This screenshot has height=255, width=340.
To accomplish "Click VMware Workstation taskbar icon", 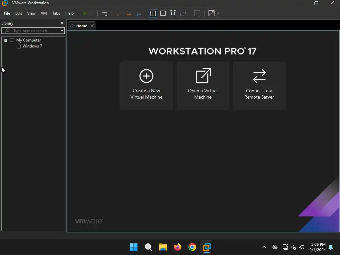I will pyautogui.click(x=207, y=247).
